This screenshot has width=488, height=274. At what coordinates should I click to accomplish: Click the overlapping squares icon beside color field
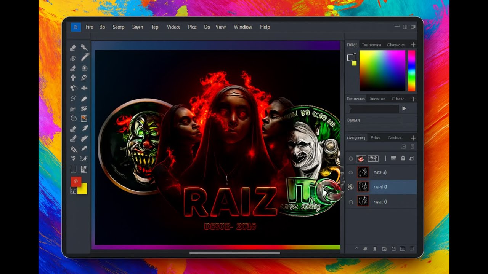[351, 57]
